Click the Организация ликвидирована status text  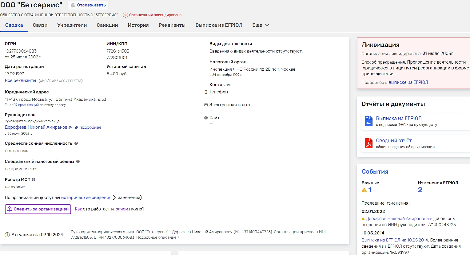155,15
